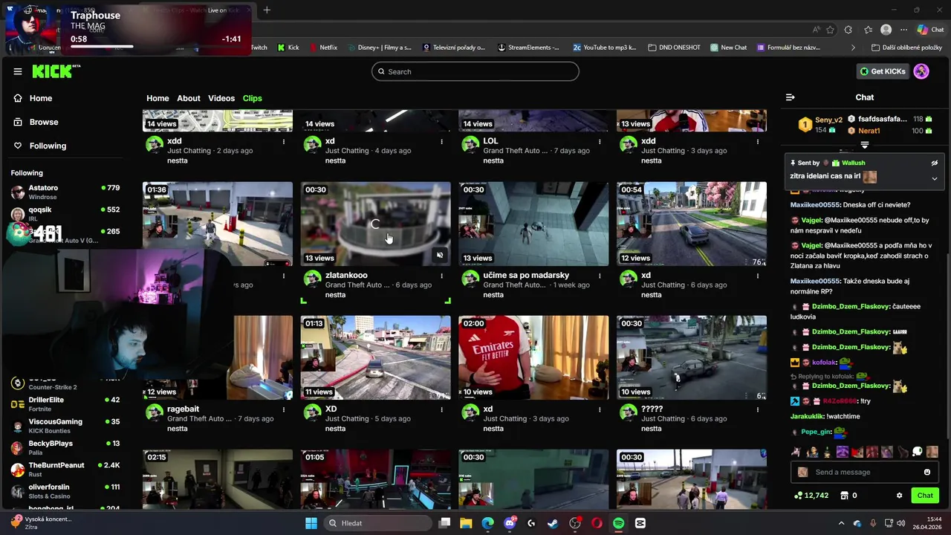Open the hamburger menu beside the Kick logo
The width and height of the screenshot is (951, 535).
coord(18,71)
